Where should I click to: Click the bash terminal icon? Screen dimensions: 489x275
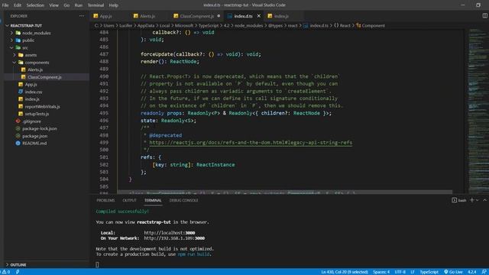click(454, 200)
